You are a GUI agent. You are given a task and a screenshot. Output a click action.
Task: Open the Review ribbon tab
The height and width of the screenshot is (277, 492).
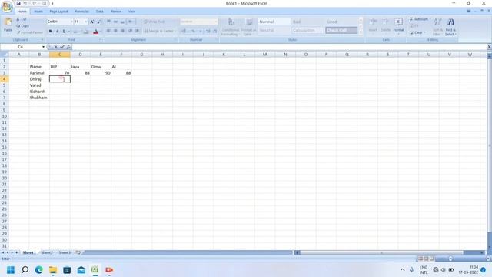(116, 12)
